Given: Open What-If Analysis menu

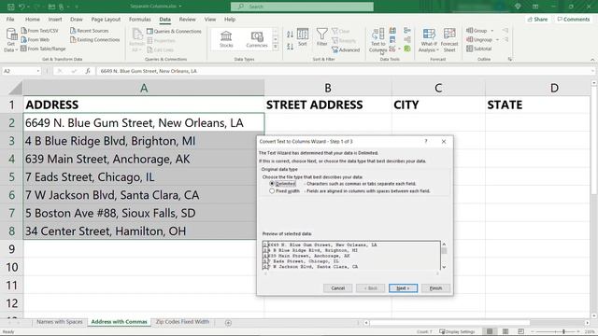Looking at the screenshot, I should click(429, 40).
